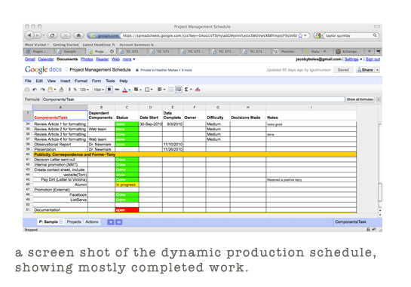411x287 pixels.
Task: Open the 123 number format dropdown
Action: [x=84, y=90]
